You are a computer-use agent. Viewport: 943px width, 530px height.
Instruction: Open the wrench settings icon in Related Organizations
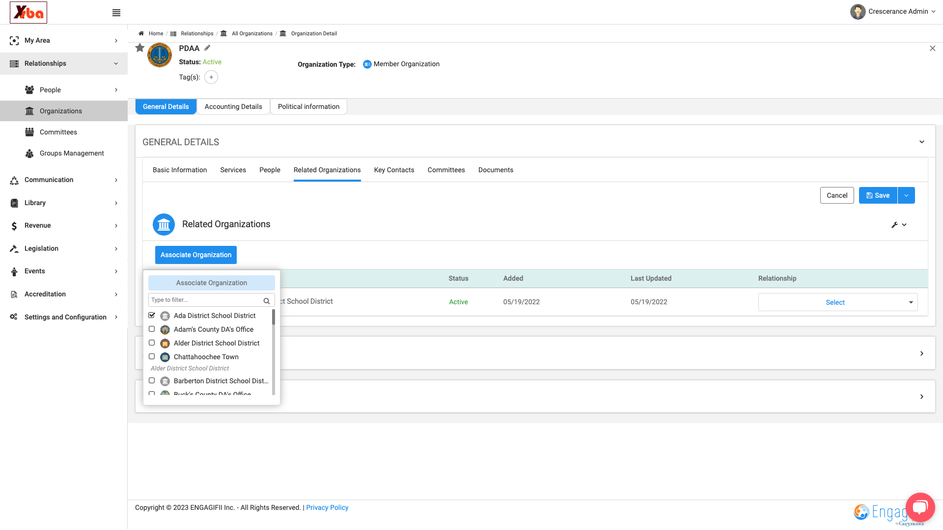pyautogui.click(x=894, y=225)
